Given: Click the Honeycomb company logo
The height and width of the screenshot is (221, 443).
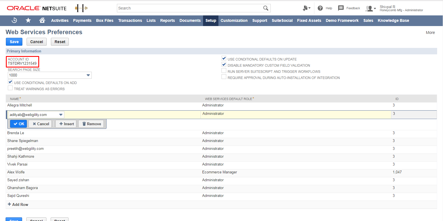Looking at the screenshot, I should click(81, 8).
